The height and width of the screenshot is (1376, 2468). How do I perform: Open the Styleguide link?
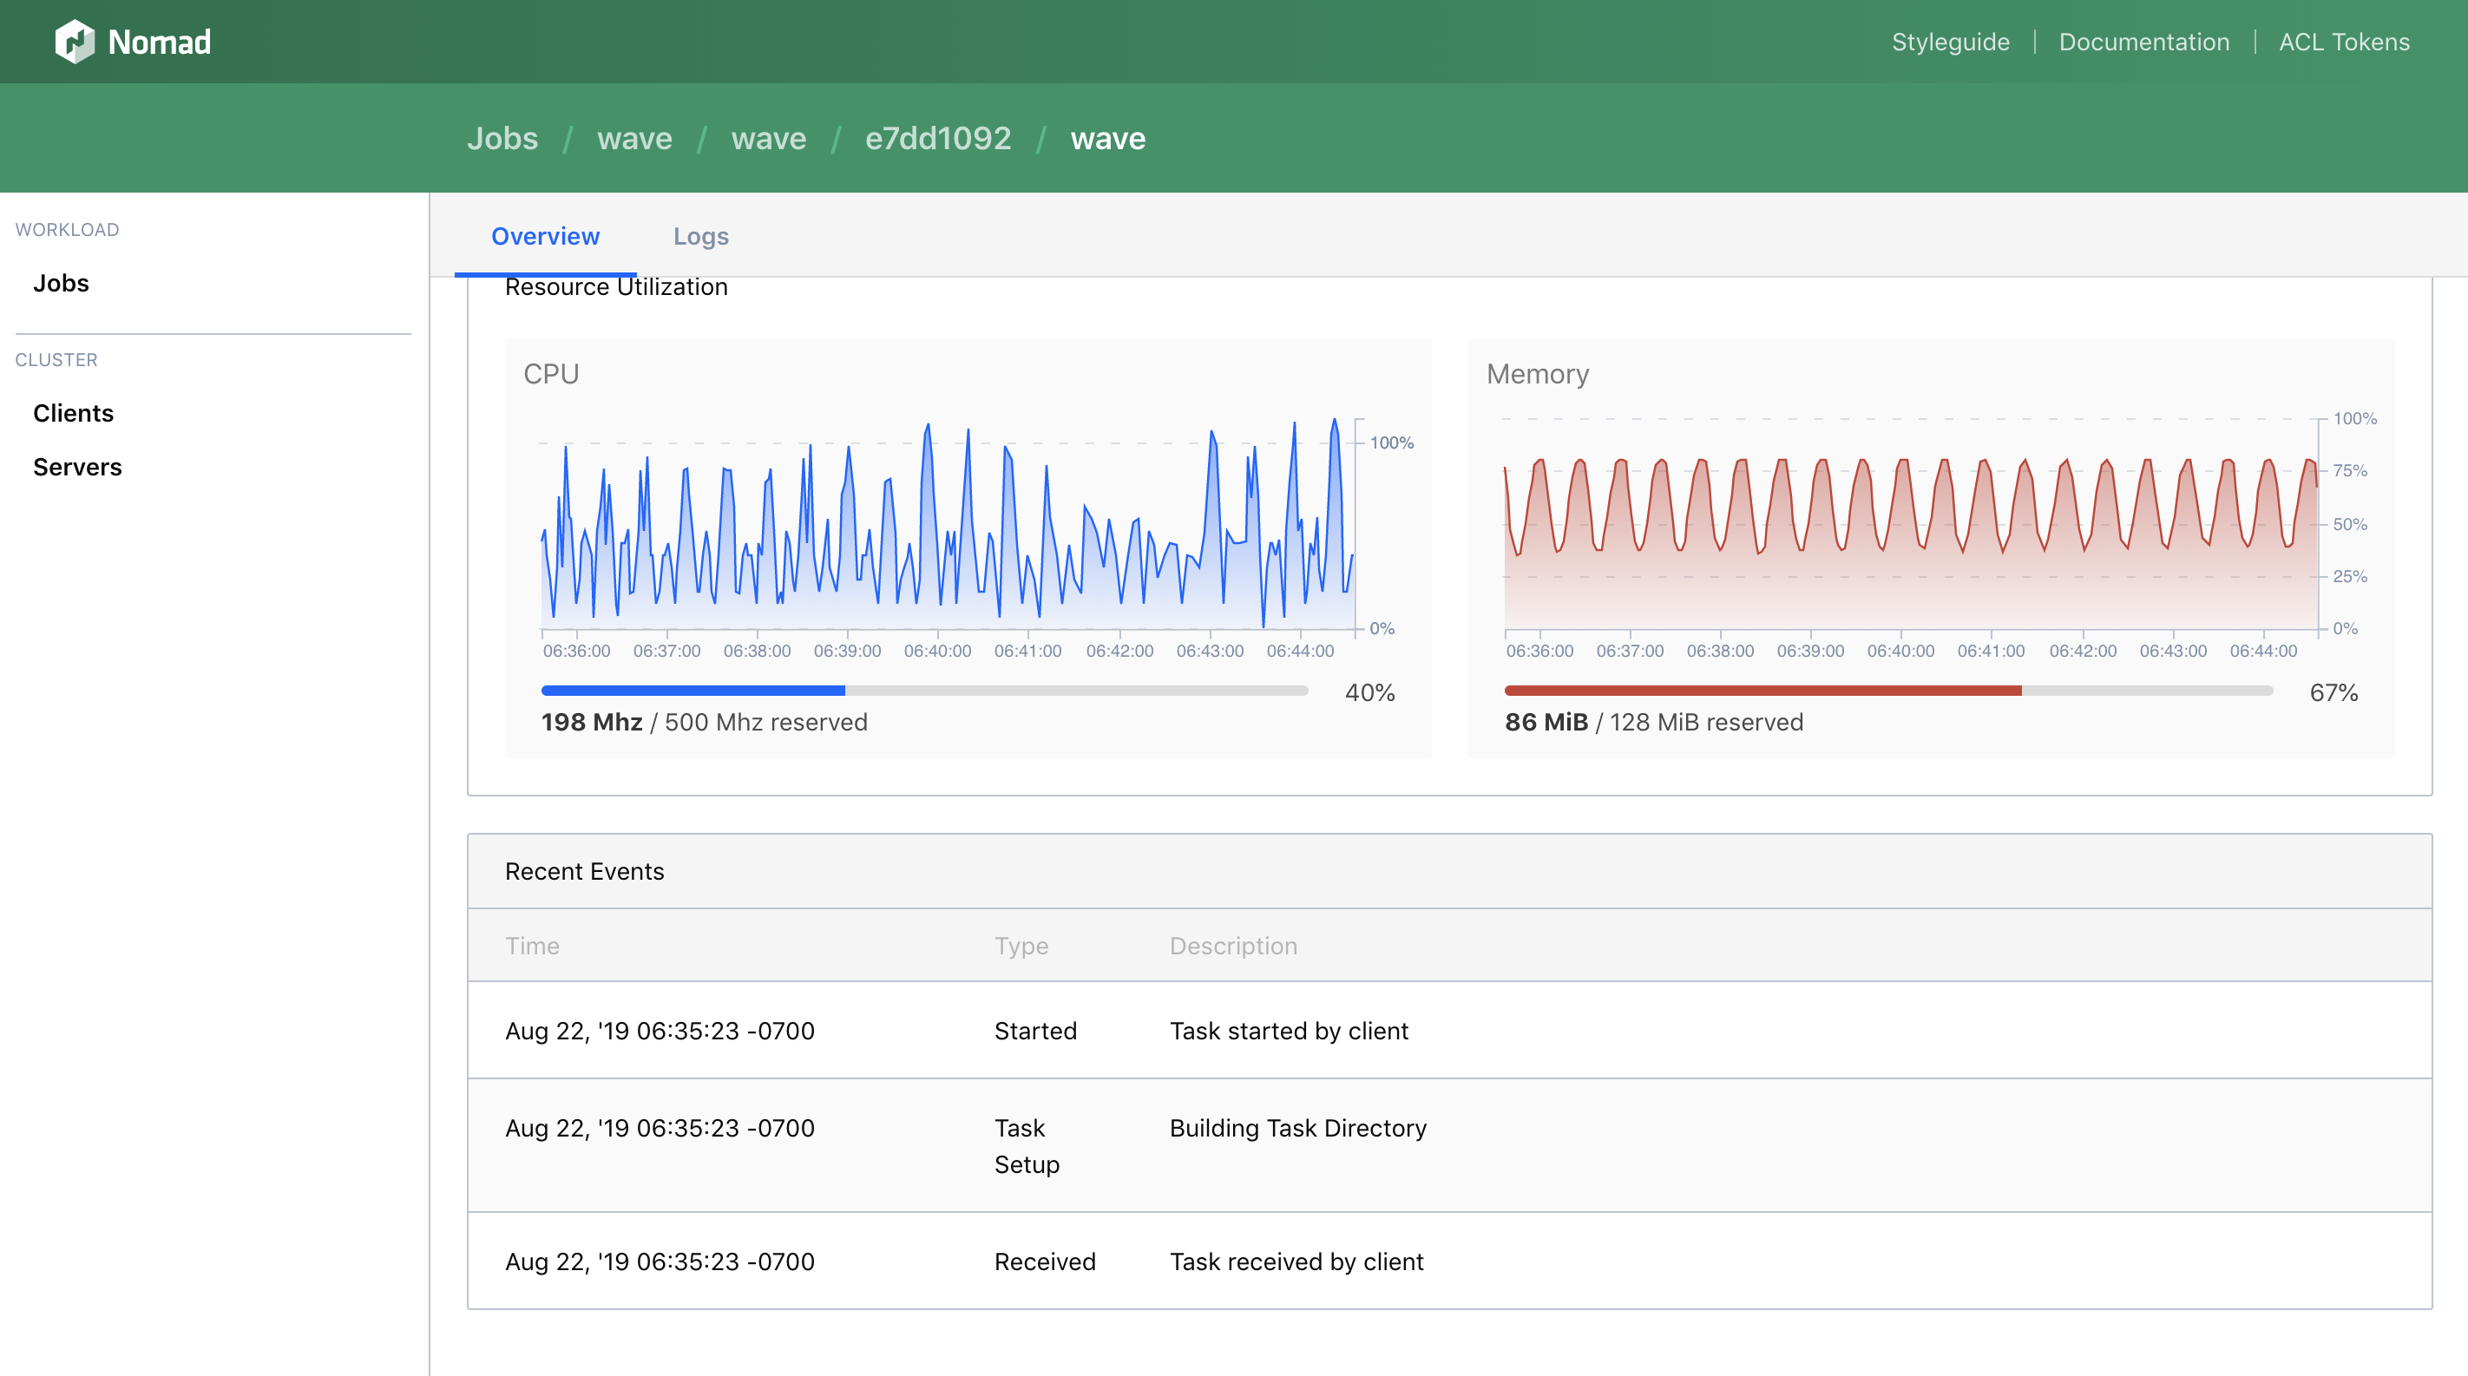pyautogui.click(x=1950, y=41)
